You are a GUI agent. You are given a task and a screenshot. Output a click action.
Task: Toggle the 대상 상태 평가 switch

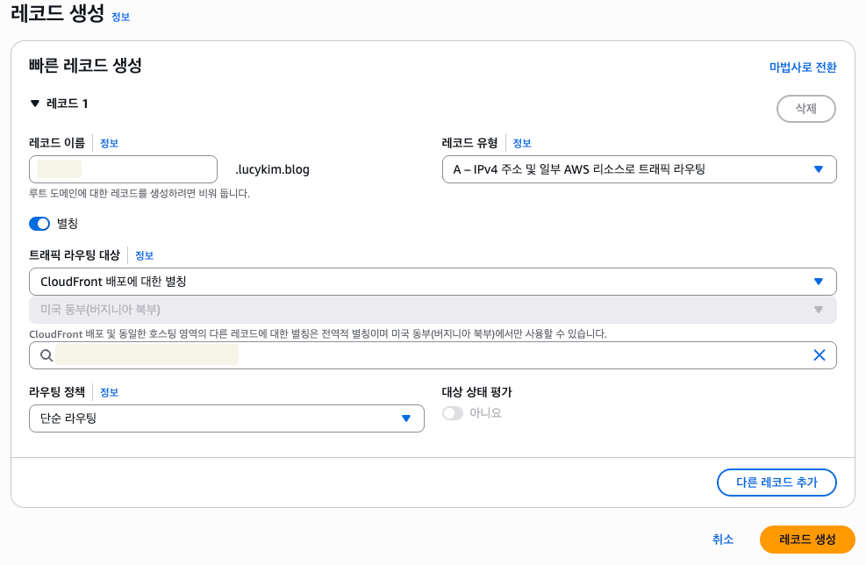(x=453, y=412)
